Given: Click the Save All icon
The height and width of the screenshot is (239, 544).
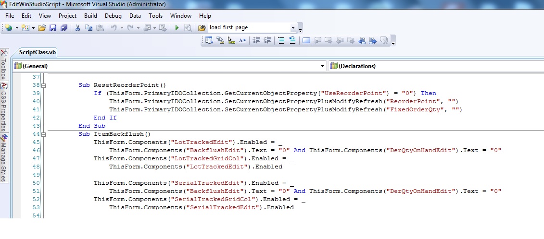Looking at the screenshot, I should click(x=64, y=28).
